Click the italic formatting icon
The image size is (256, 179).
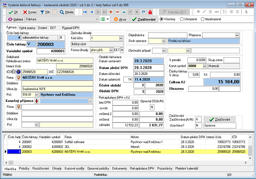[x=204, y=12]
